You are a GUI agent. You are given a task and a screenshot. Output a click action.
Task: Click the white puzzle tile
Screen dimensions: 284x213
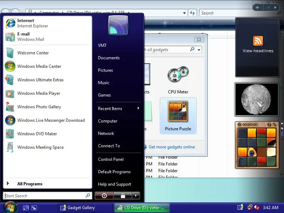[x=271, y=152]
